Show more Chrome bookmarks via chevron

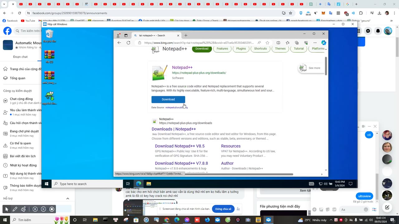click(392, 21)
